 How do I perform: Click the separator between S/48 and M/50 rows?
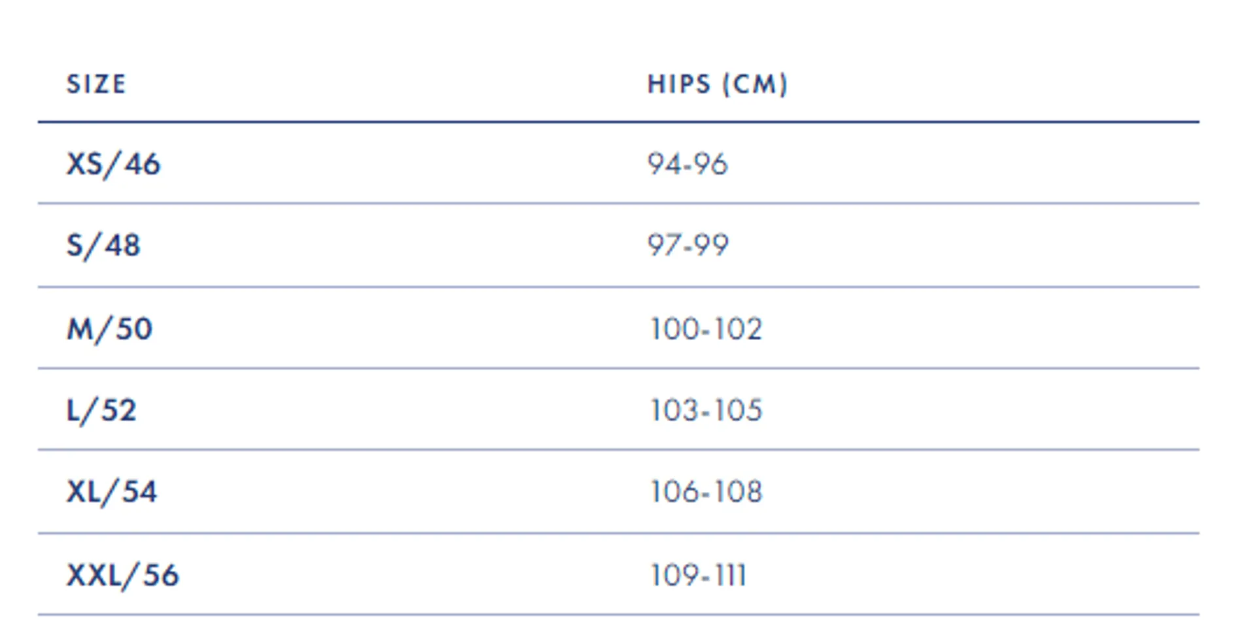tap(618, 286)
